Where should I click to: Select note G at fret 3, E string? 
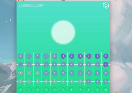(46, 81)
